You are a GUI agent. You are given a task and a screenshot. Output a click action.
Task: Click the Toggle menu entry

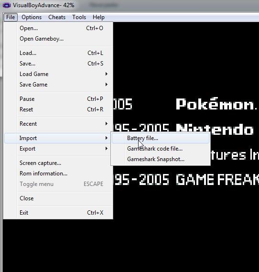[x=58, y=184]
